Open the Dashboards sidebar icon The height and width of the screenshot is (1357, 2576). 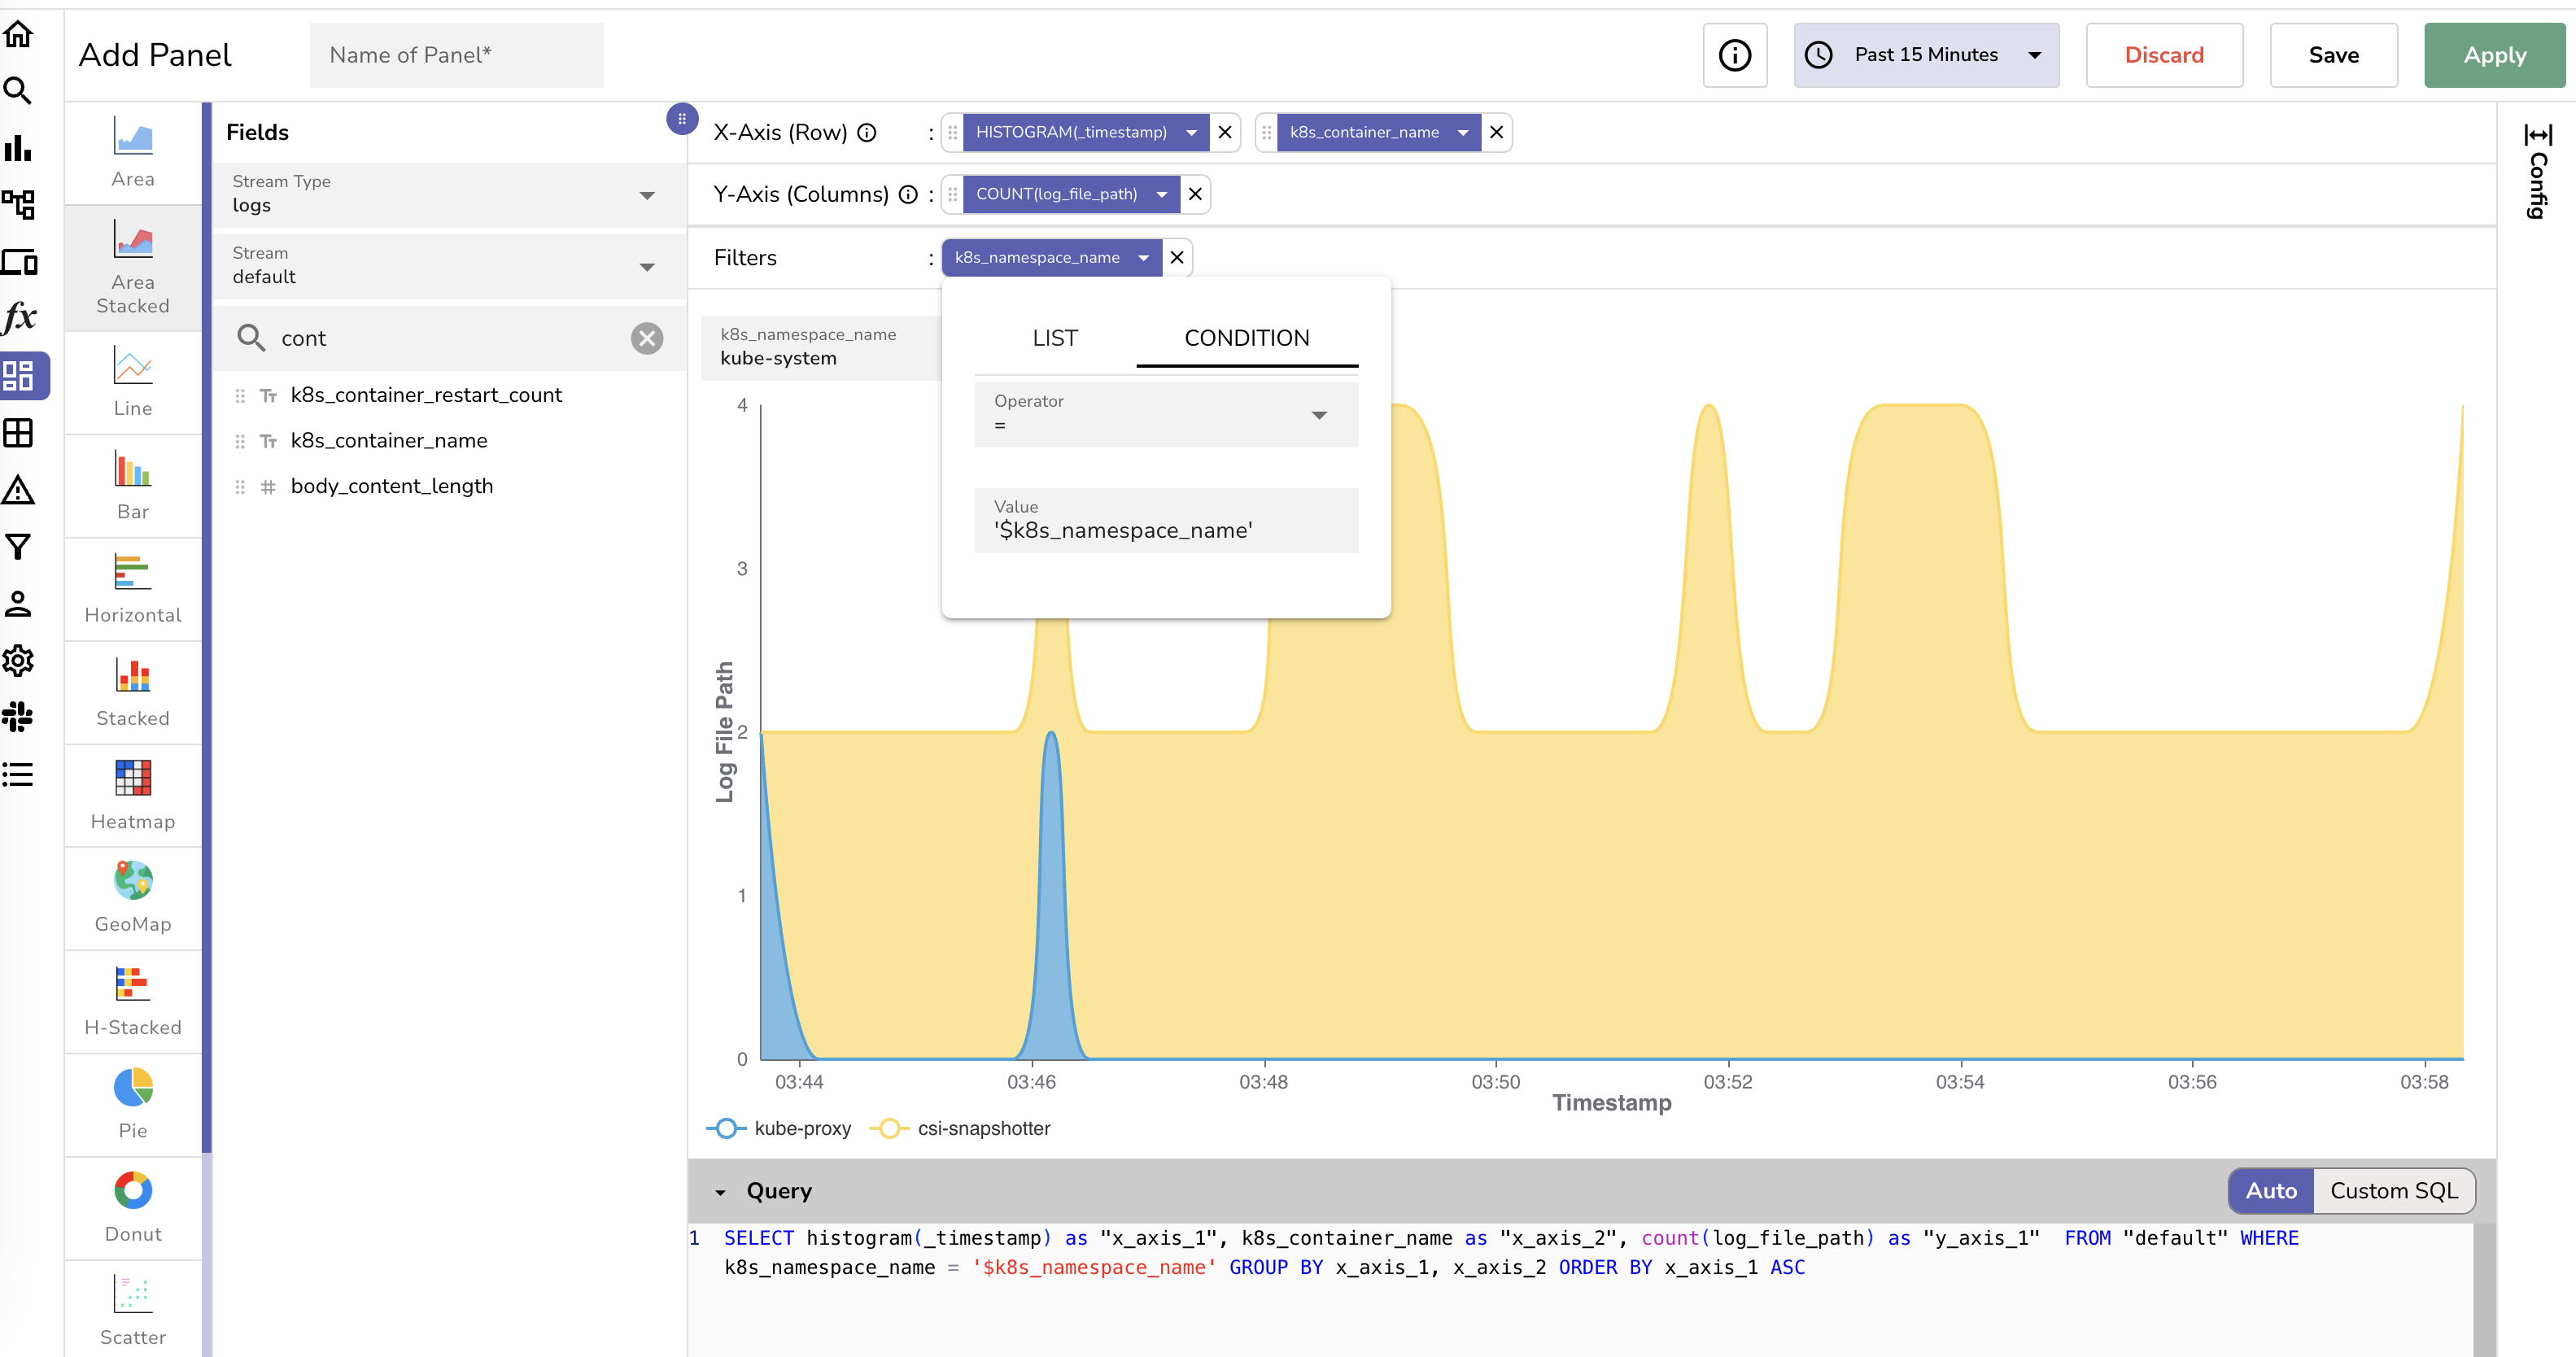click(18, 376)
